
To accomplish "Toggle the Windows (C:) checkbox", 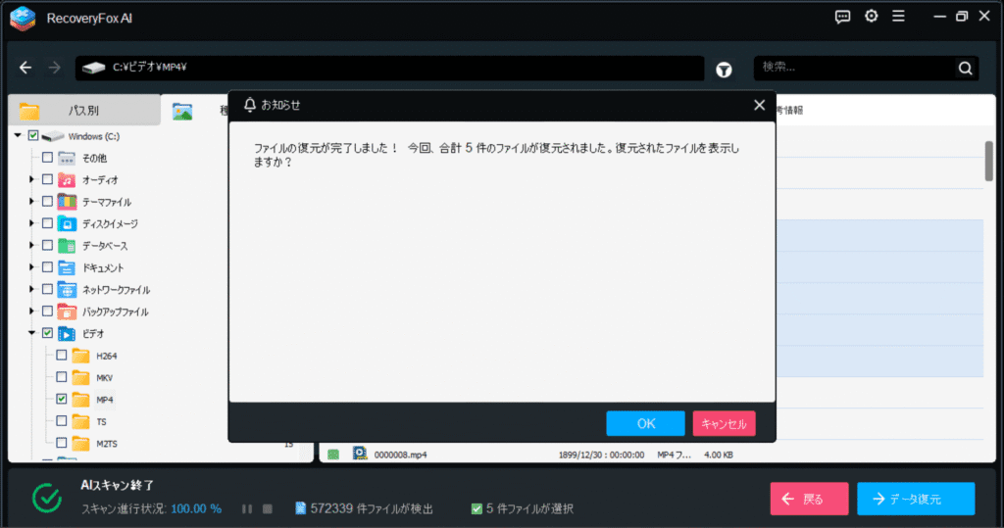I will coord(33,136).
